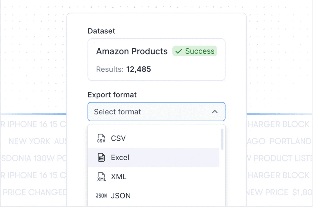Open the Select format dropdown field
The width and height of the screenshot is (313, 207).
(x=156, y=111)
